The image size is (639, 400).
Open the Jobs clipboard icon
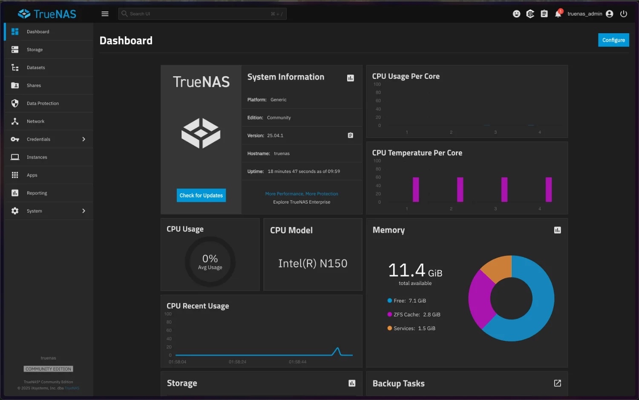point(544,14)
